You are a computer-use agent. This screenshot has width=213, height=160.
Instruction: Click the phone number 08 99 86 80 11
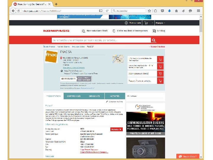(68, 79)
